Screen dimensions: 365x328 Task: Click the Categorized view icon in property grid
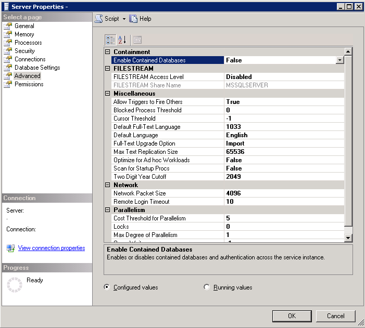coord(110,40)
